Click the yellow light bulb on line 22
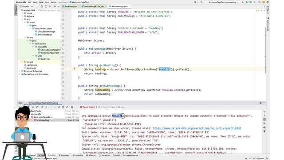The height and width of the screenshot is (160, 284). tap(74, 69)
